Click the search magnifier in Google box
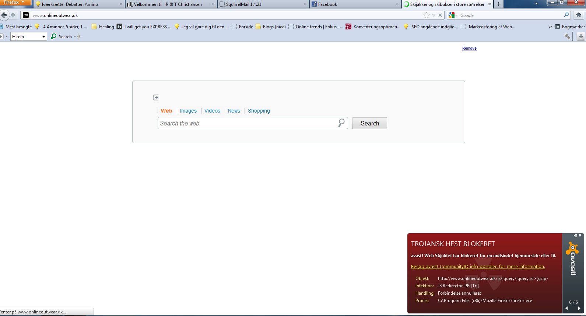Viewport: 586px width, 316px height. point(566,15)
